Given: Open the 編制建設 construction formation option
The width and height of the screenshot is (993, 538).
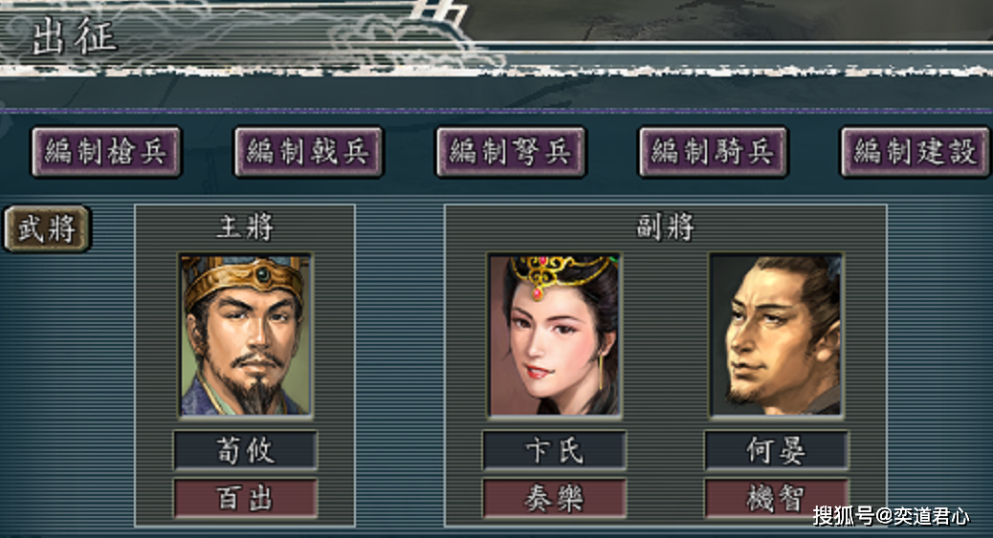Looking at the screenshot, I should click(x=916, y=152).
